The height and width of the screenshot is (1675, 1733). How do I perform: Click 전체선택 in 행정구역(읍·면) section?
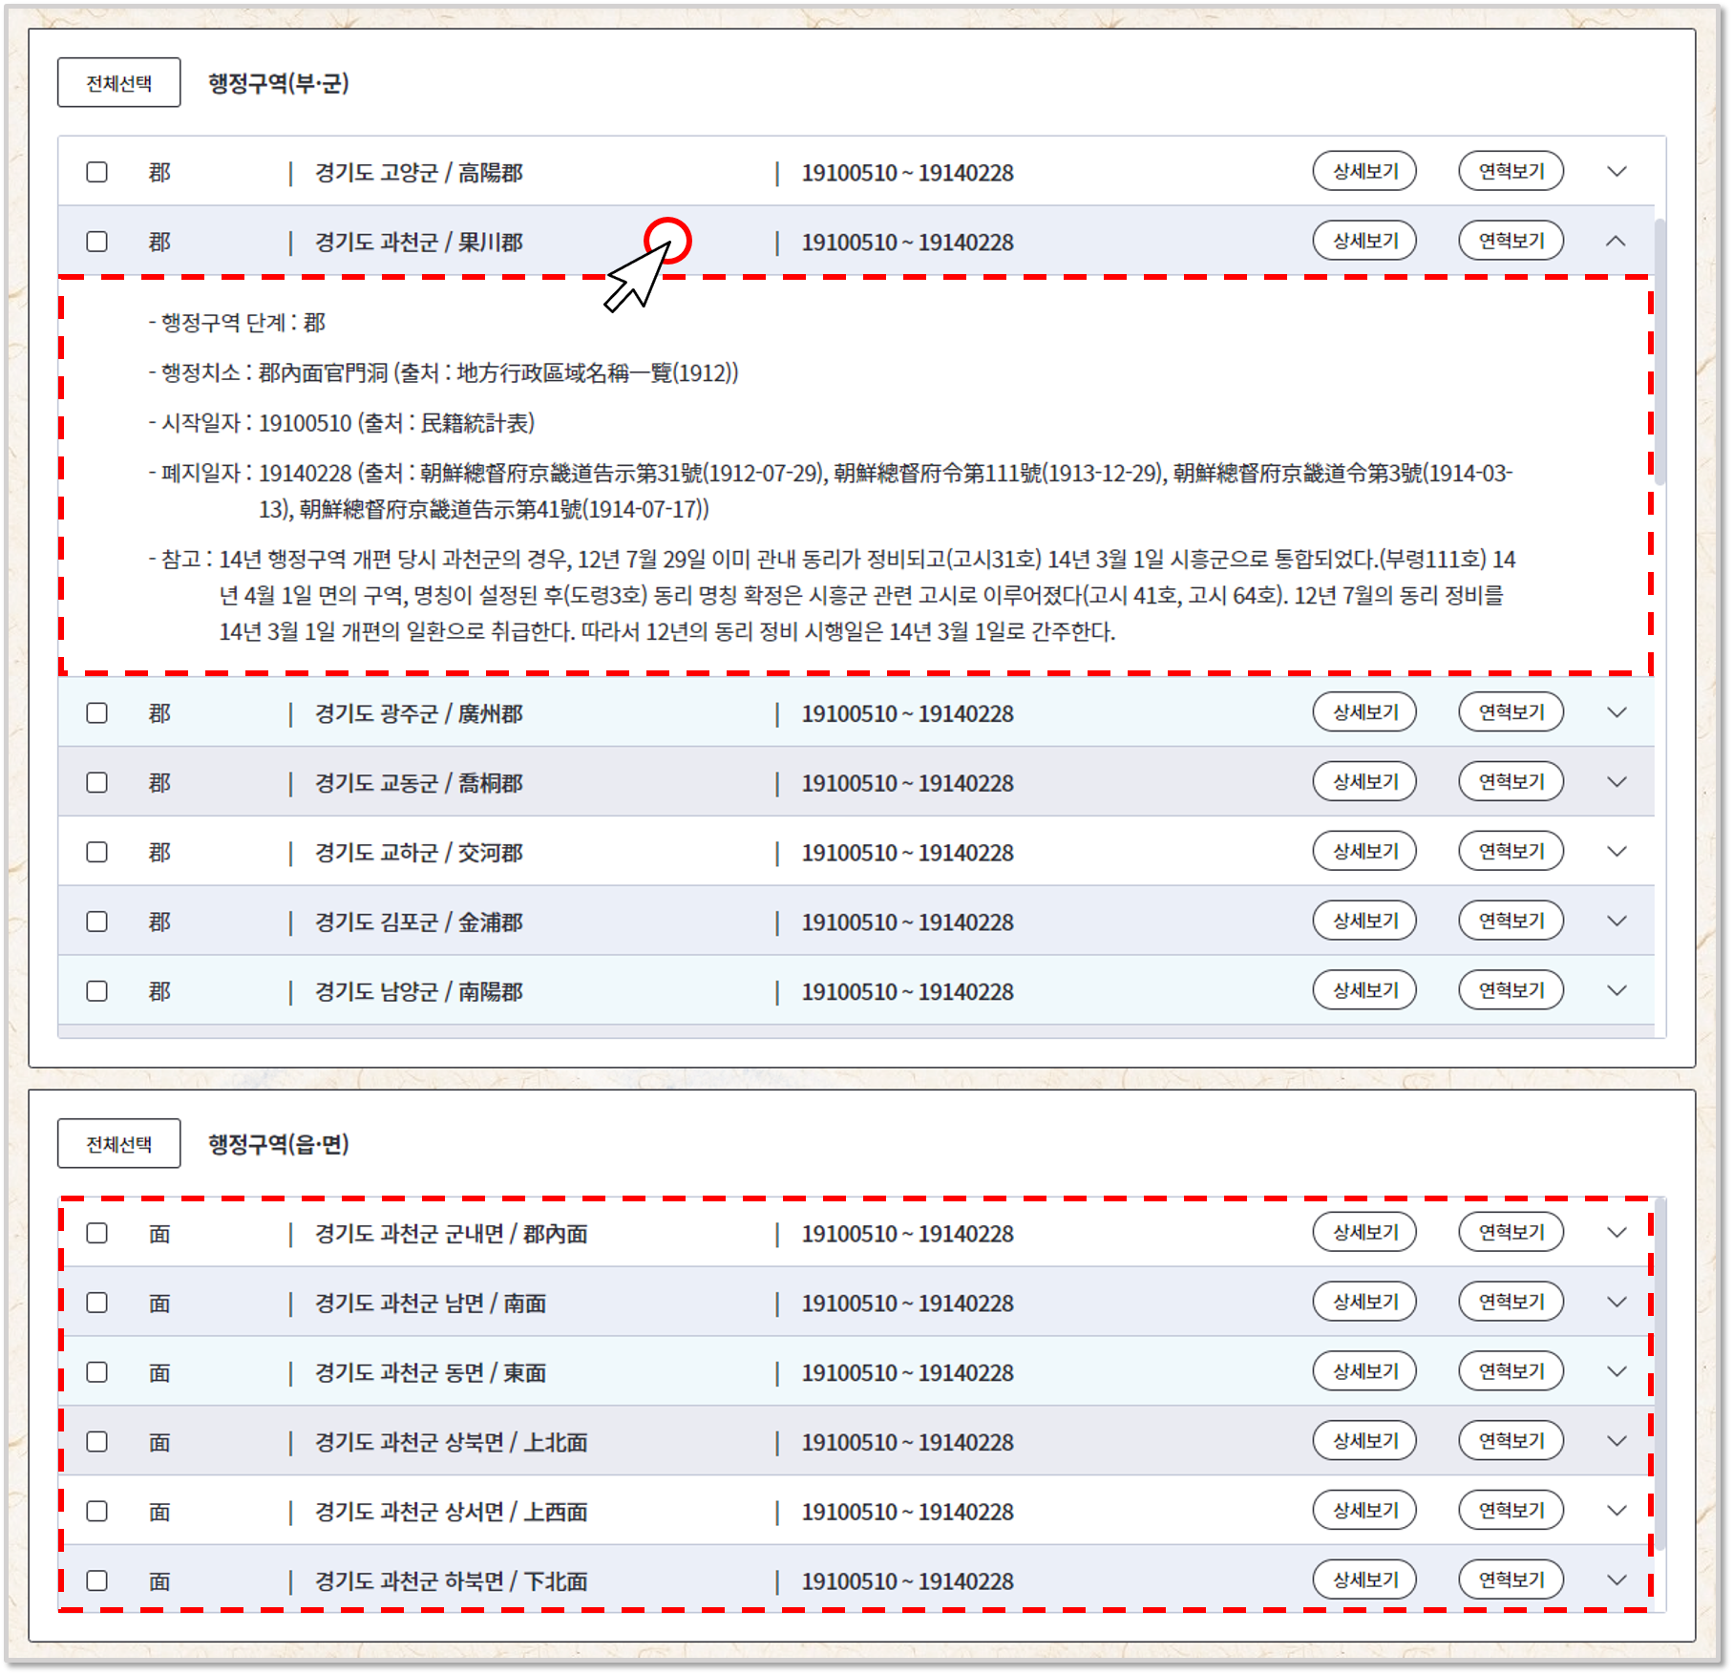(x=118, y=1144)
